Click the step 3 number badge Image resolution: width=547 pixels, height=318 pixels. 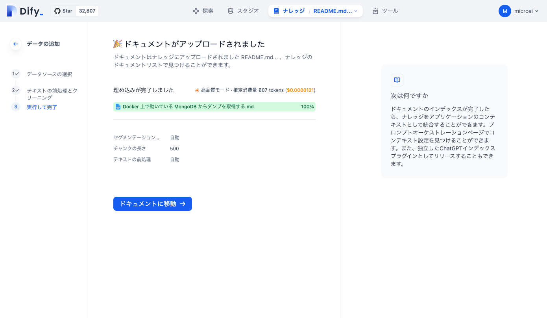tap(16, 107)
